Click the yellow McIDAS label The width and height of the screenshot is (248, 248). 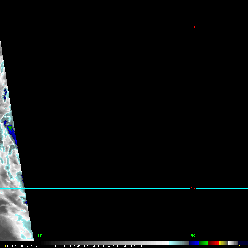[x=235, y=246]
